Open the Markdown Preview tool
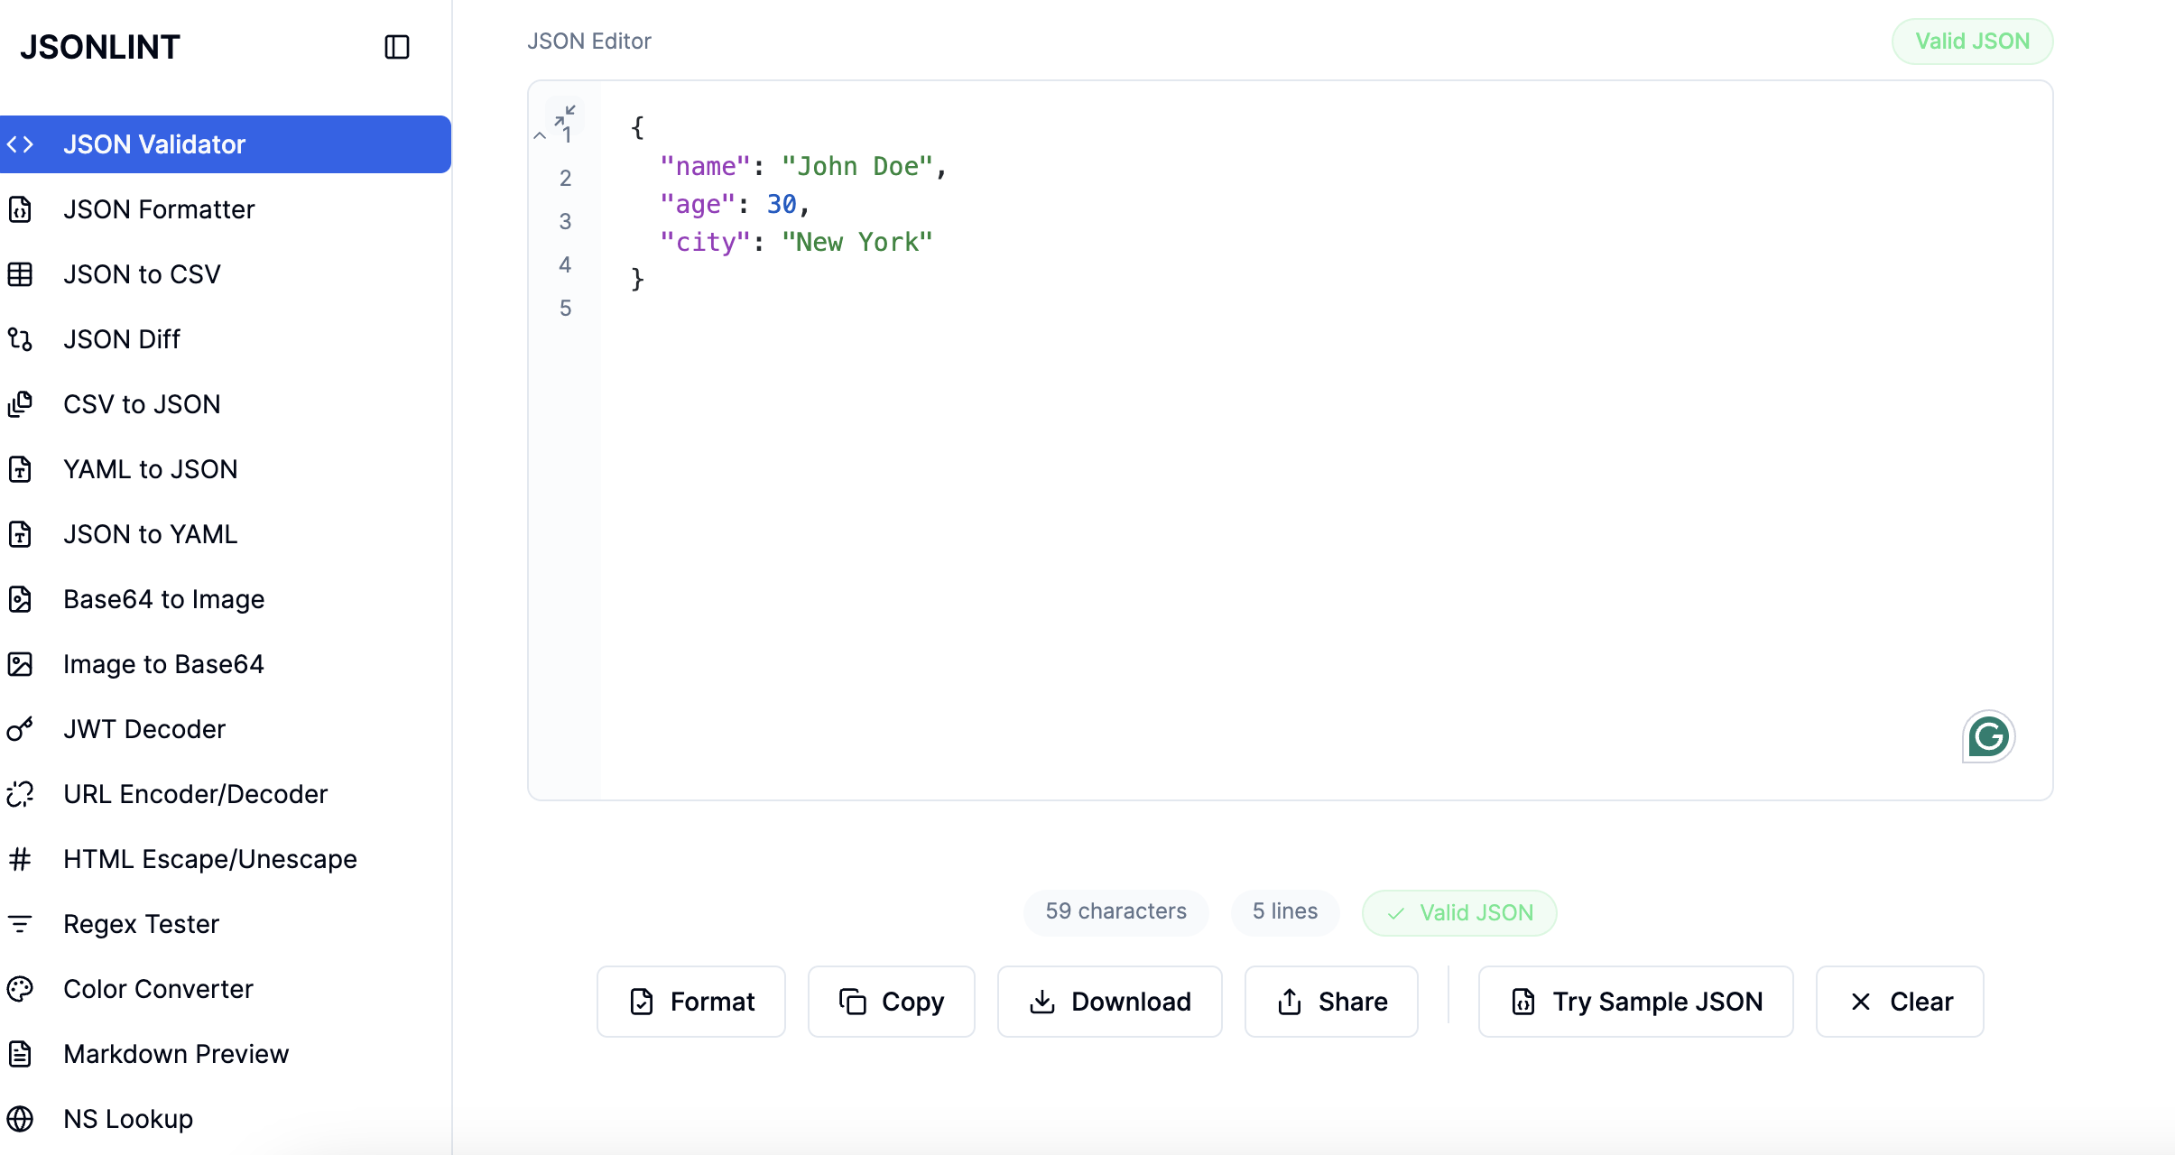The image size is (2175, 1155). (176, 1053)
